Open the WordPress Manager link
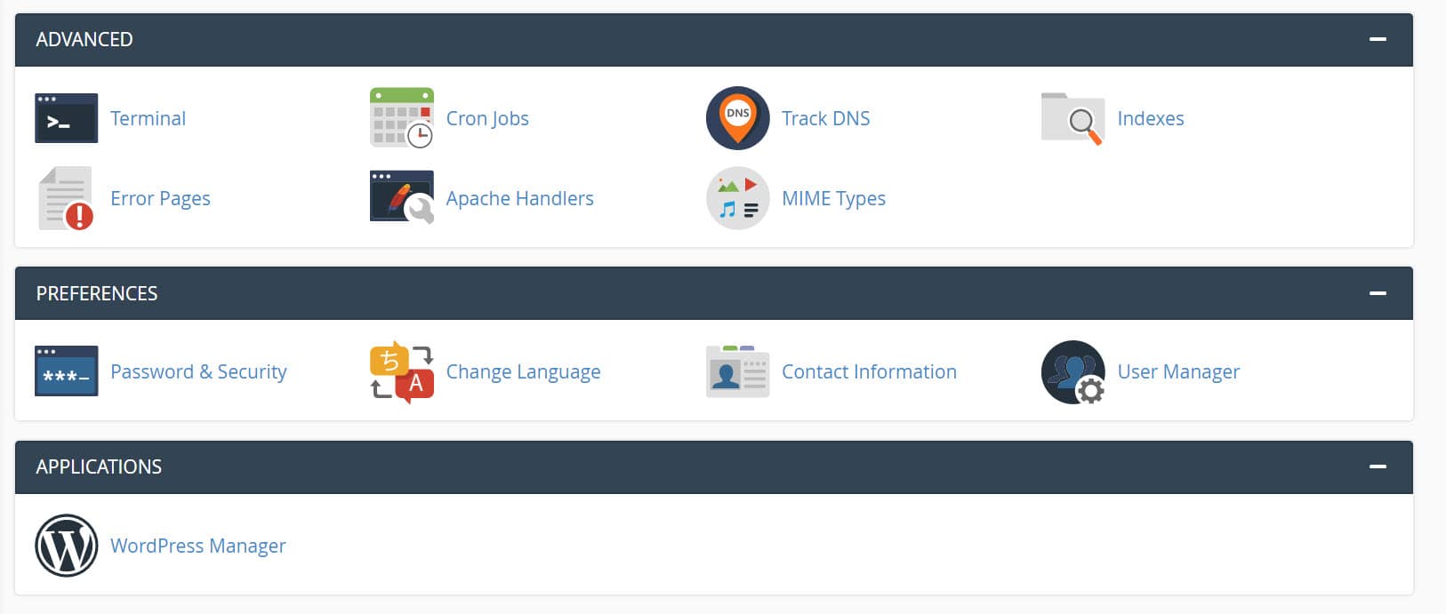The height and width of the screenshot is (614, 1446). (197, 546)
